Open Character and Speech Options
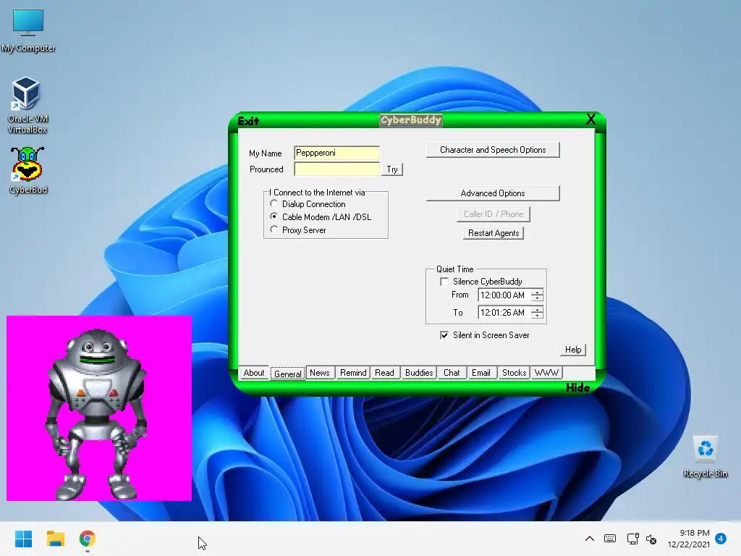This screenshot has width=741, height=556. (493, 150)
